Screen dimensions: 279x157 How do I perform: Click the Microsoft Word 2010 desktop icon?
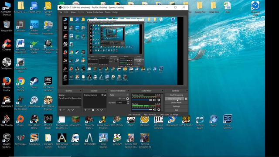[20, 46]
